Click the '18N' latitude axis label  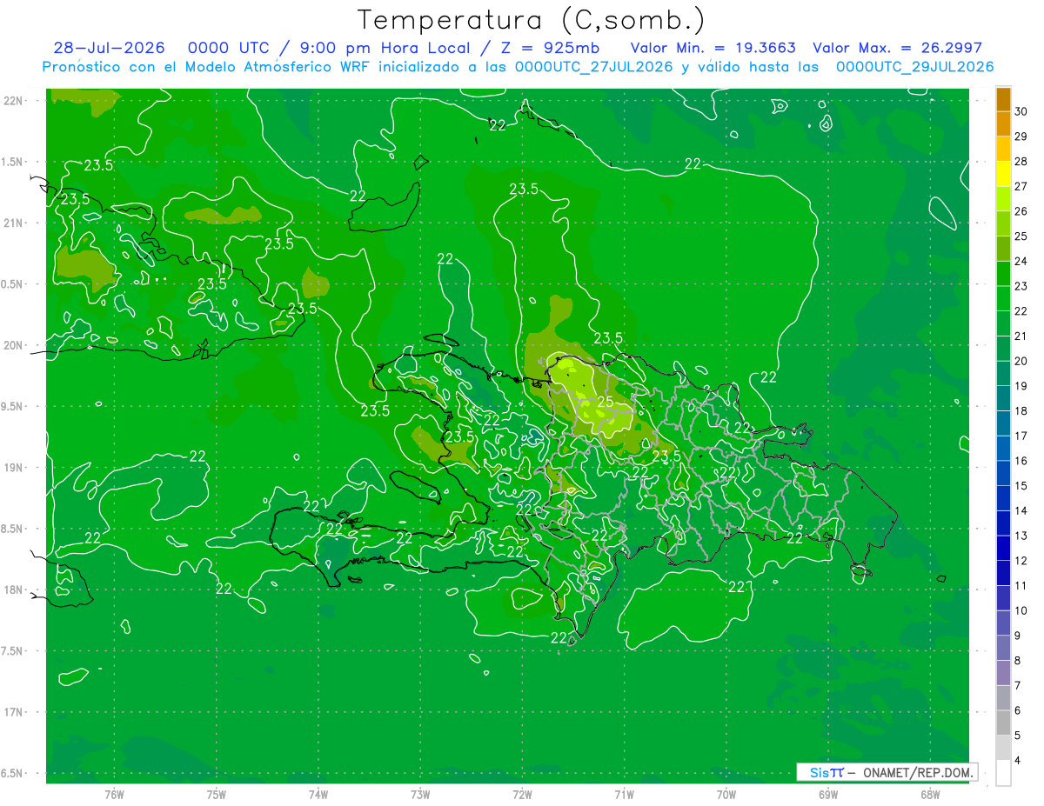point(13,590)
